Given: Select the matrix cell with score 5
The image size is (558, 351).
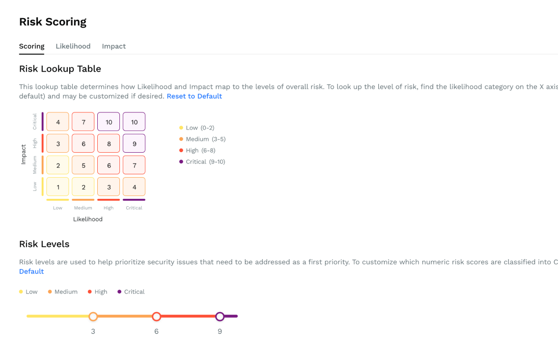Looking at the screenshot, I should click(84, 165).
